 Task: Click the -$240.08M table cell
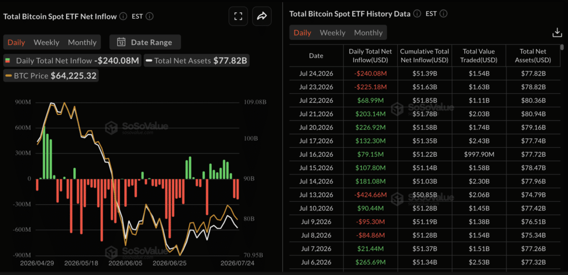(x=370, y=74)
